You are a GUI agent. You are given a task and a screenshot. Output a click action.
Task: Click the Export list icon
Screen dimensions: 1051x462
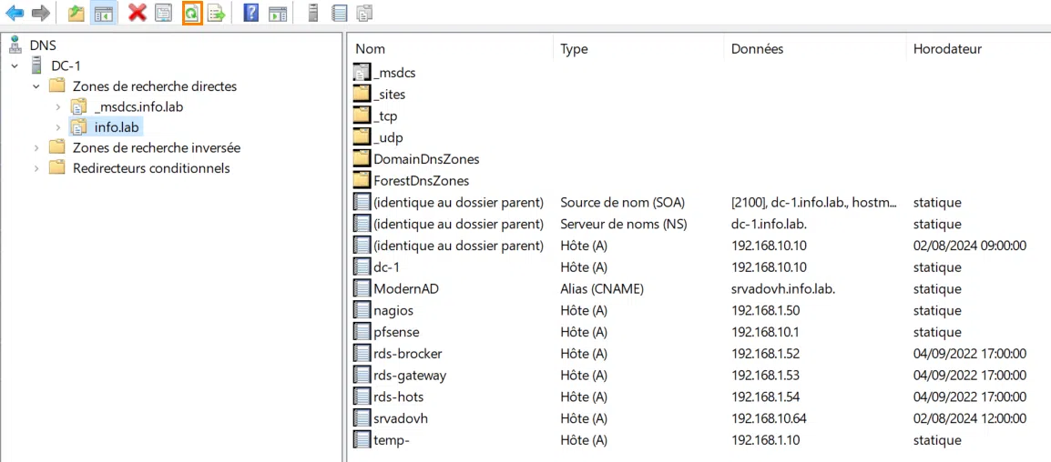click(x=216, y=13)
